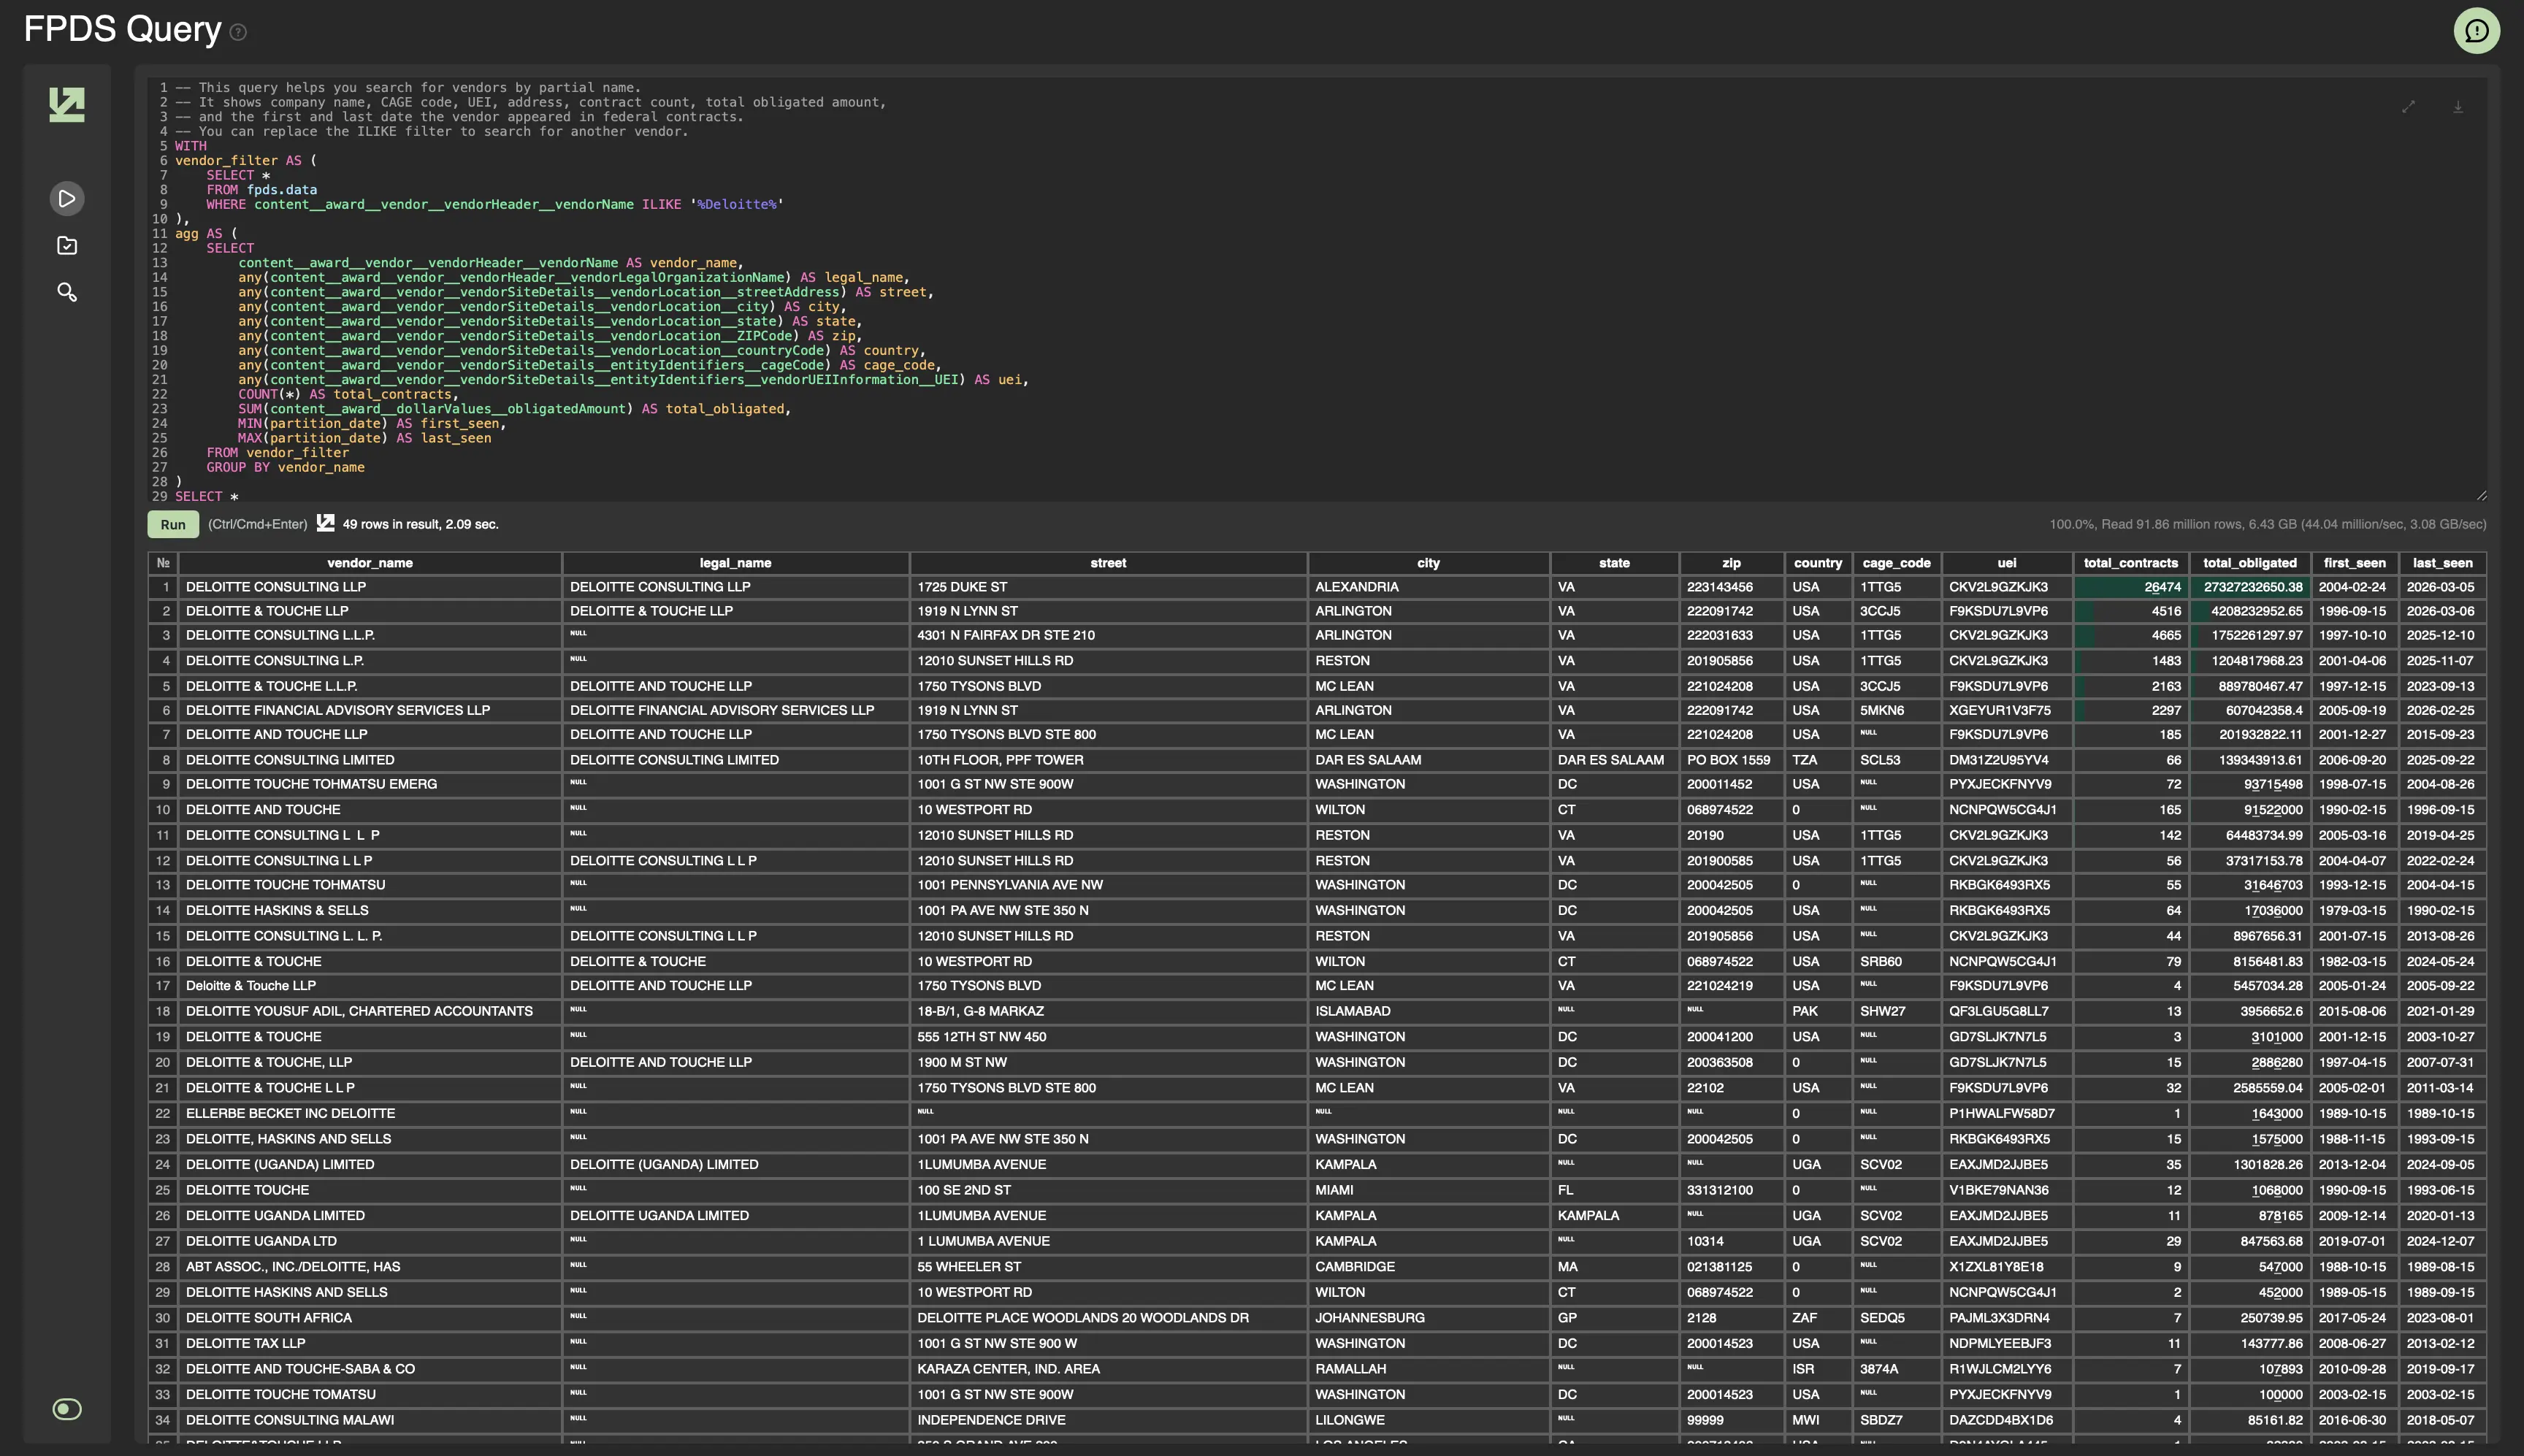
Task: Click vendor cell DELOITTE (UGANDA) LIMITED
Action: [x=370, y=1164]
